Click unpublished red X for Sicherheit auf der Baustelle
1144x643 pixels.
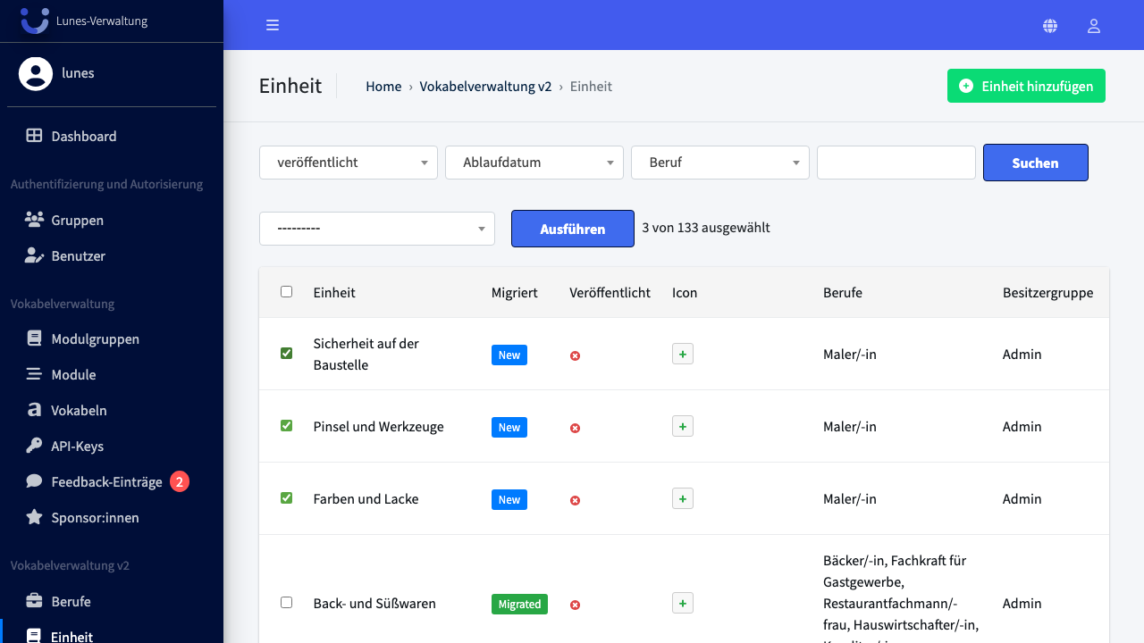coord(575,355)
